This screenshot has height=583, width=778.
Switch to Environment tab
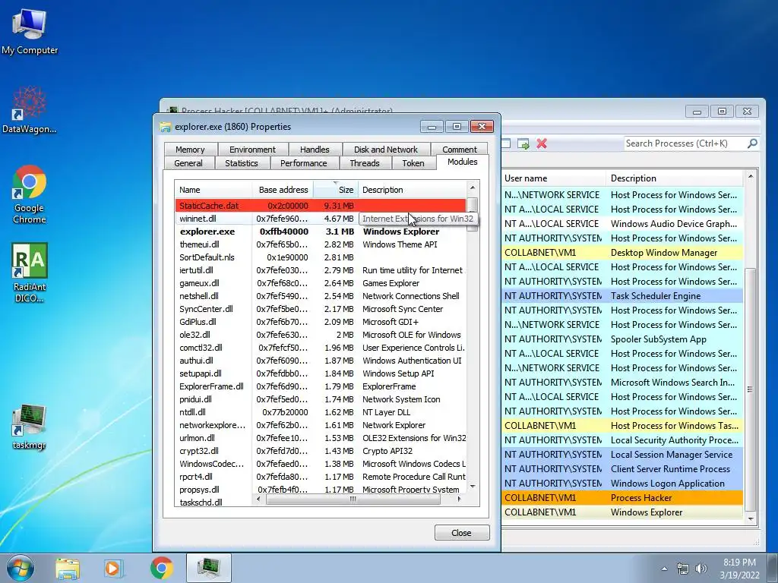tap(252, 150)
